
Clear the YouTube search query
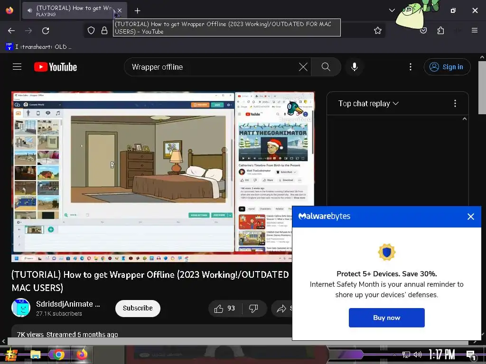pos(303,67)
